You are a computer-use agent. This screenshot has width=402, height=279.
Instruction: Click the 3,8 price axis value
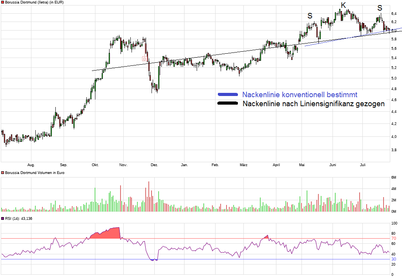click(x=394, y=150)
